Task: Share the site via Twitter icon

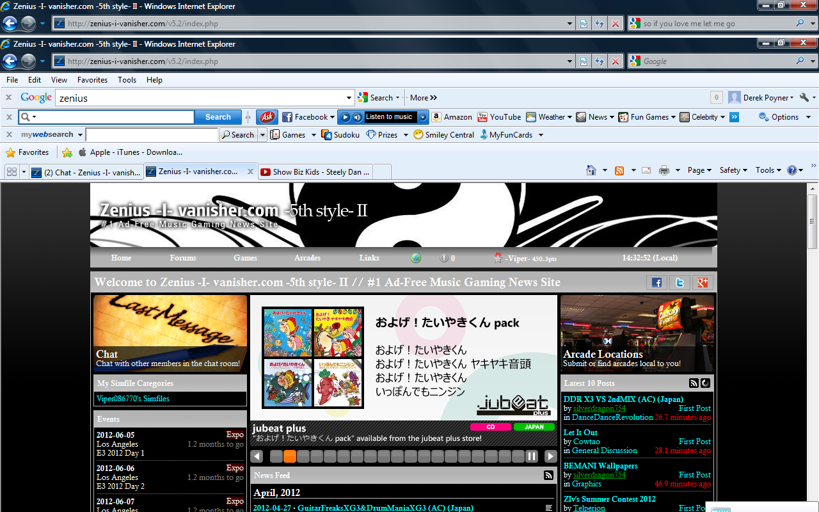Action: tap(680, 282)
